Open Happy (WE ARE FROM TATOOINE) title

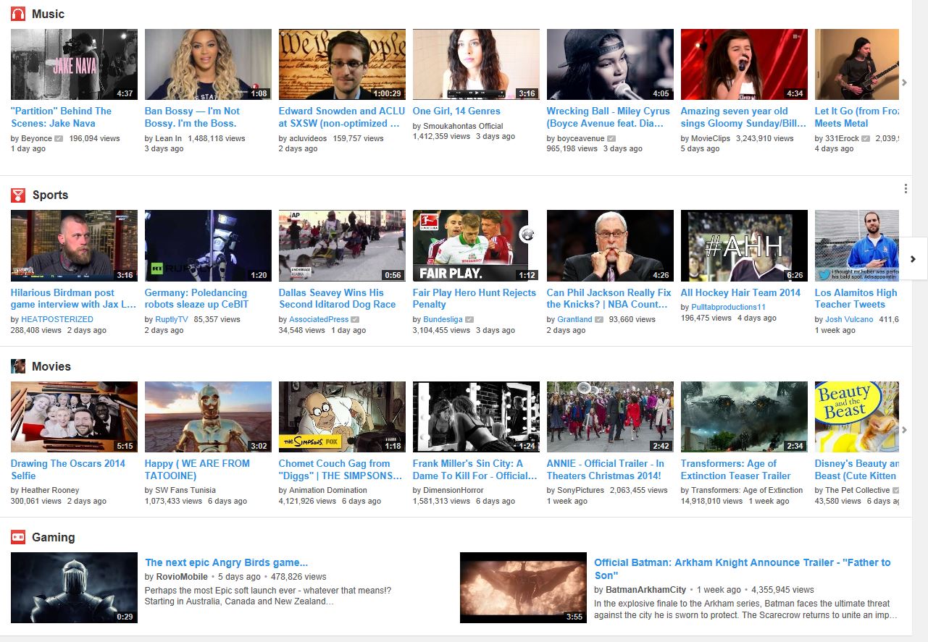[197, 470]
